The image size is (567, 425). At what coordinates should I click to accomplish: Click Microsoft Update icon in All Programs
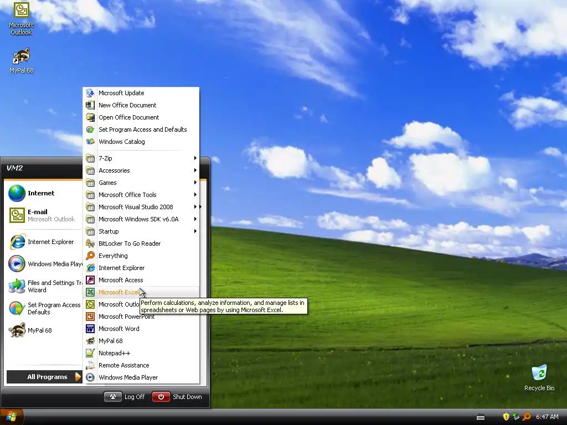coord(90,93)
